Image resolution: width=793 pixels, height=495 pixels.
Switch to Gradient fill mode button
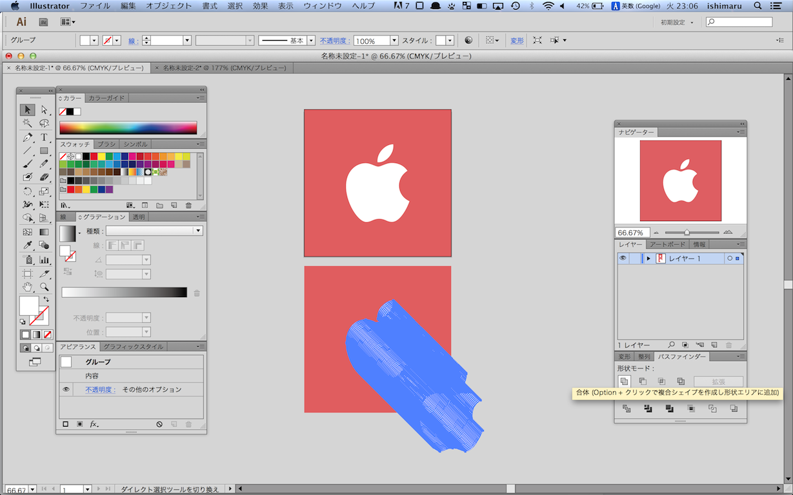(x=36, y=335)
